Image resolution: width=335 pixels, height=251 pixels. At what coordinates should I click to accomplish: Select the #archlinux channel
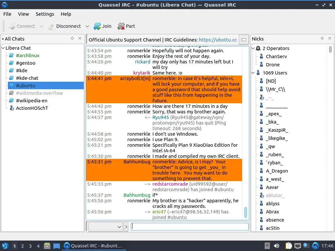click(x=27, y=56)
